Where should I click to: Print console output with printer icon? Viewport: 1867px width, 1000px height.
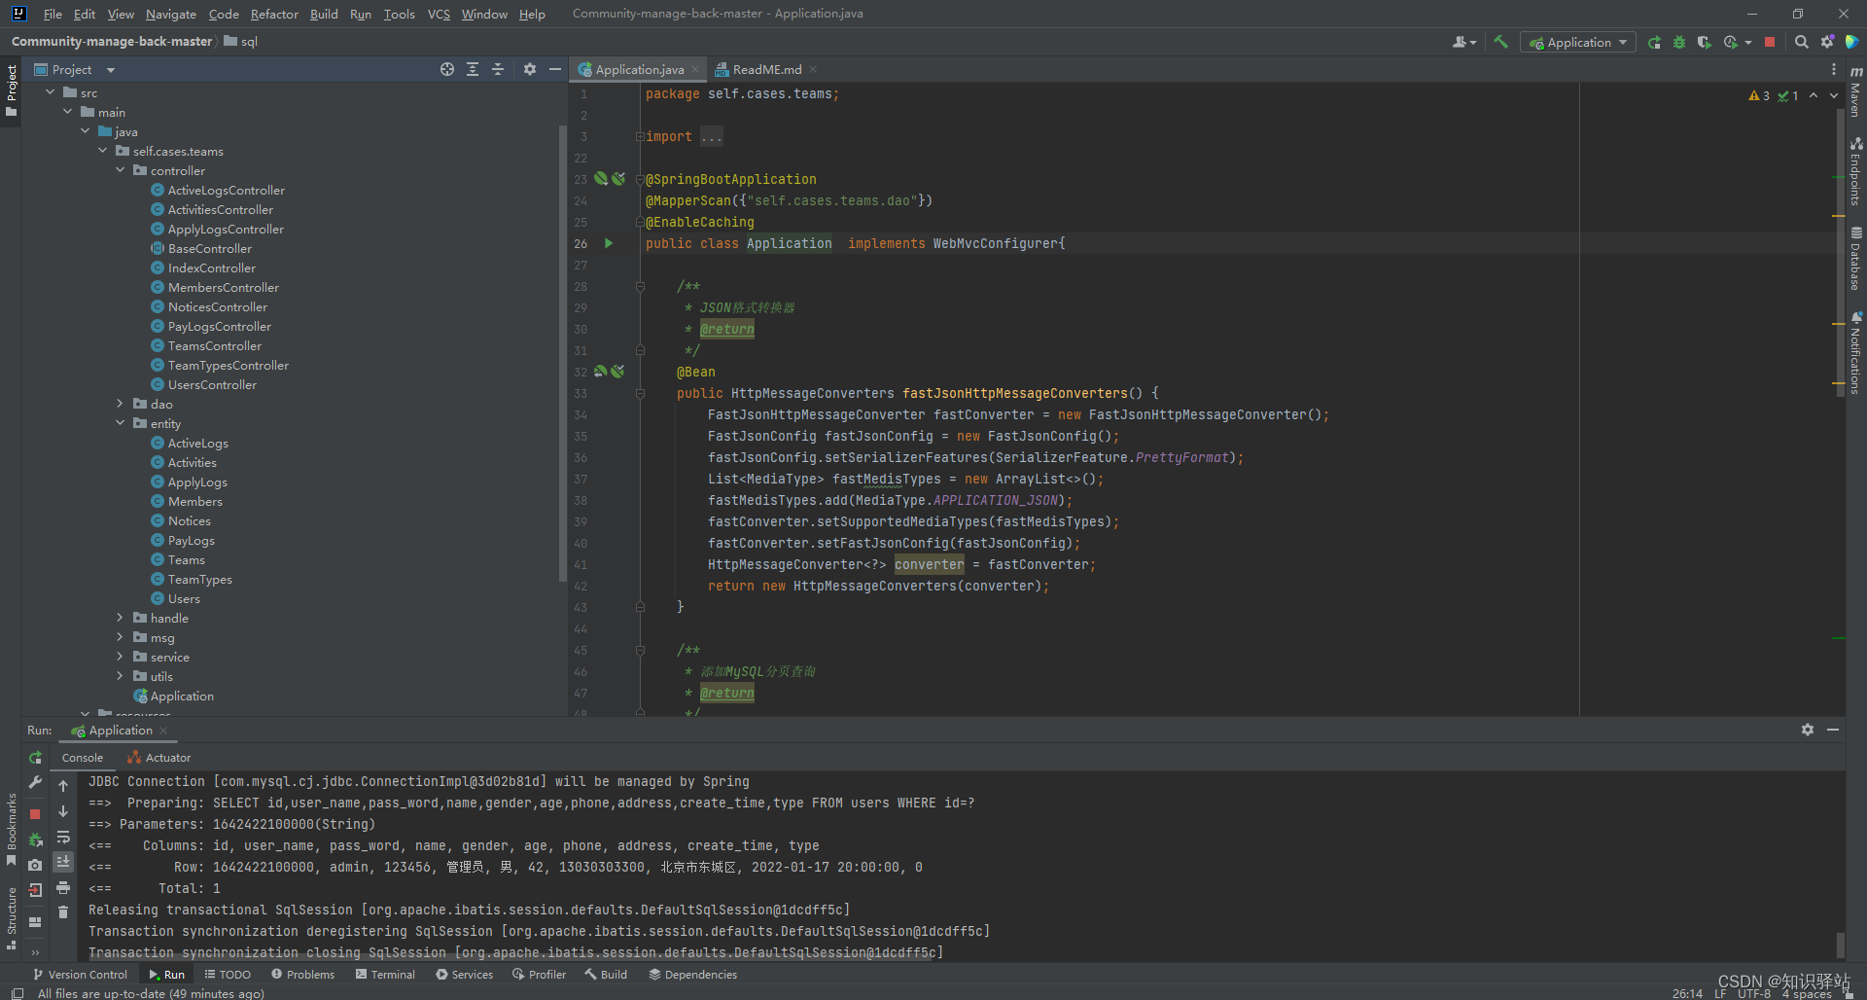tap(63, 887)
